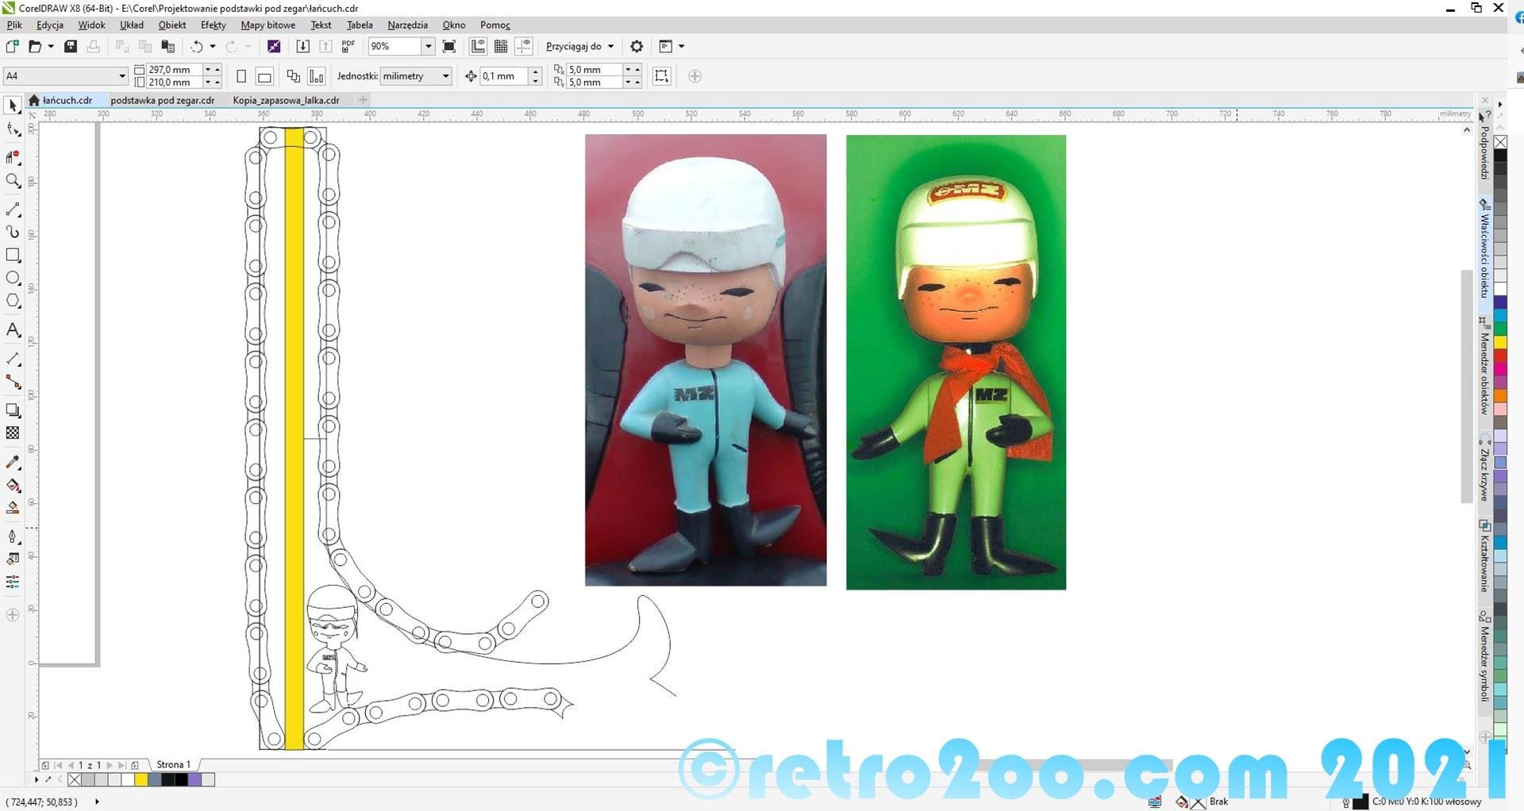This screenshot has width=1524, height=811.
Task: Click the Save disk icon
Action: coord(71,47)
